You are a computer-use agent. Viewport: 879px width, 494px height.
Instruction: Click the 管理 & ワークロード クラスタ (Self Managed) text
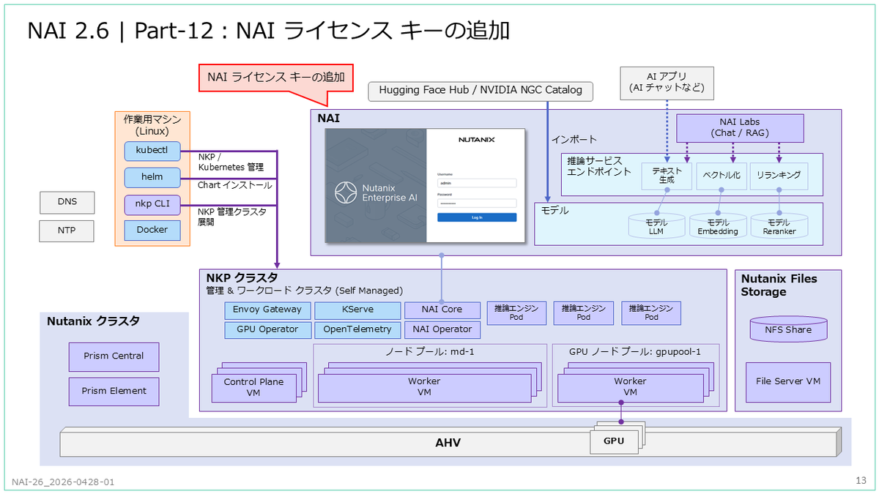coord(304,291)
